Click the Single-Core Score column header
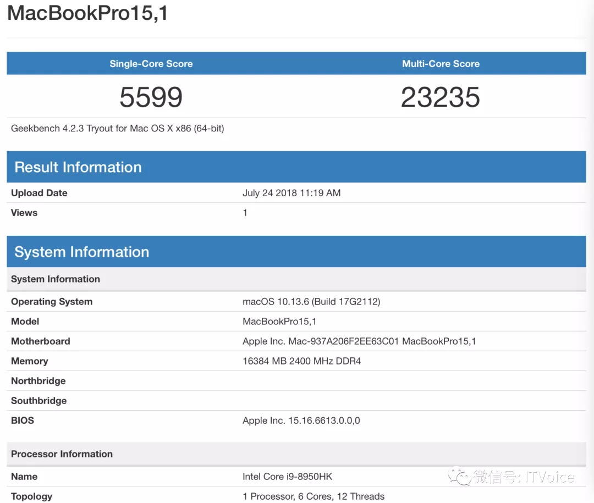This screenshot has height=503, width=594. pos(151,63)
